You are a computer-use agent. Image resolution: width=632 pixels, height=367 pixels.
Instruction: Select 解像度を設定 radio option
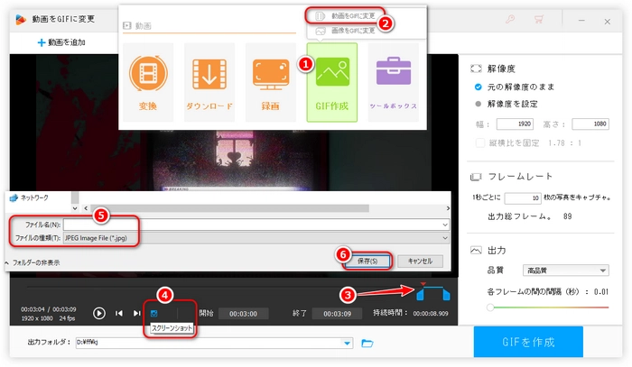tap(479, 104)
